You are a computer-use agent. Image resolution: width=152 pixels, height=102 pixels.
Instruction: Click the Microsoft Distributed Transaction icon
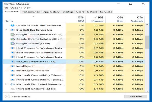[12, 84]
